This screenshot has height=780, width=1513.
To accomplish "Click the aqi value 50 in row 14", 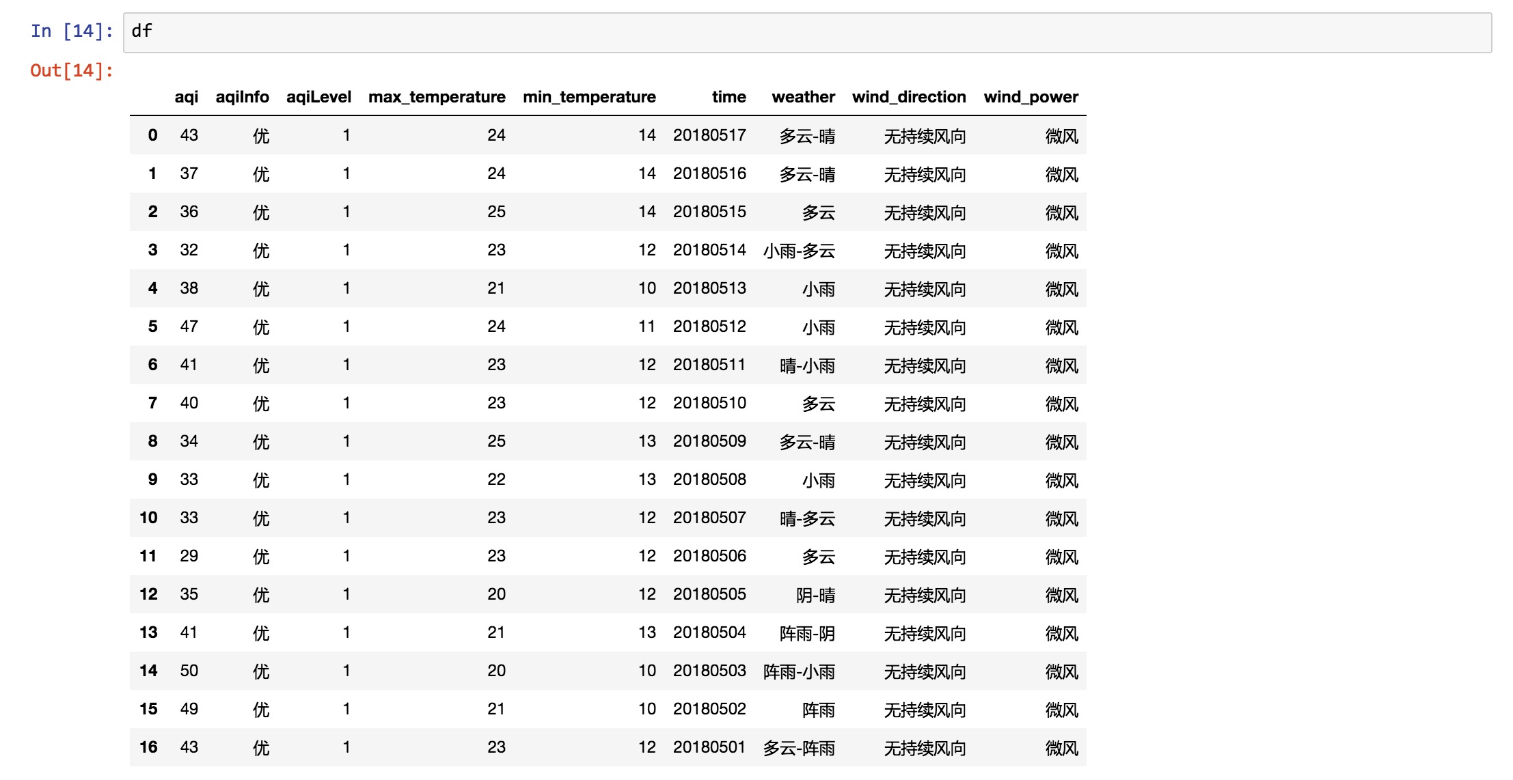I will coord(189,671).
